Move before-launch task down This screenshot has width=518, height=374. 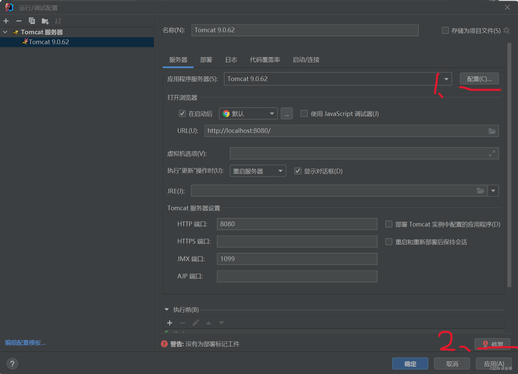pos(221,323)
